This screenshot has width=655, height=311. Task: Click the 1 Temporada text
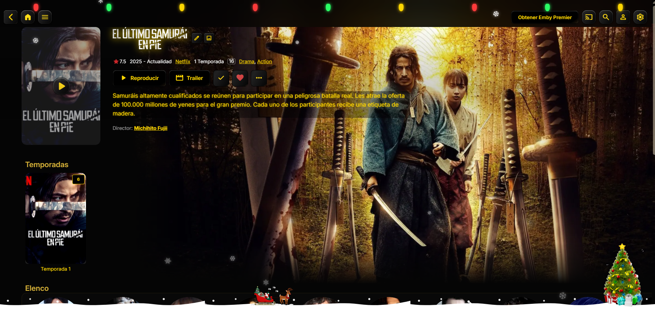pos(209,62)
